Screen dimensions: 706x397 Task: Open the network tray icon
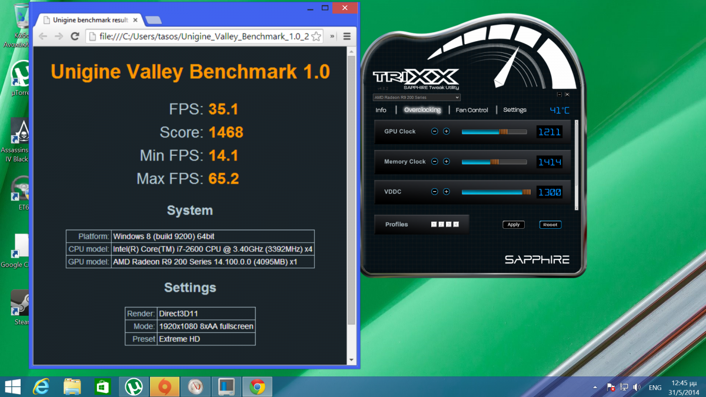click(624, 388)
